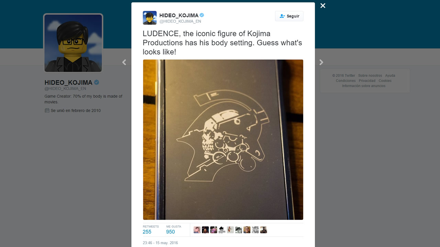Screen dimensions: 440x247
Task: Open liker avatar with pink striped top
Action: pyautogui.click(x=213, y=230)
